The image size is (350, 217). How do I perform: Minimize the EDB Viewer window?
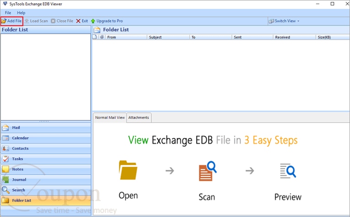click(318, 4)
